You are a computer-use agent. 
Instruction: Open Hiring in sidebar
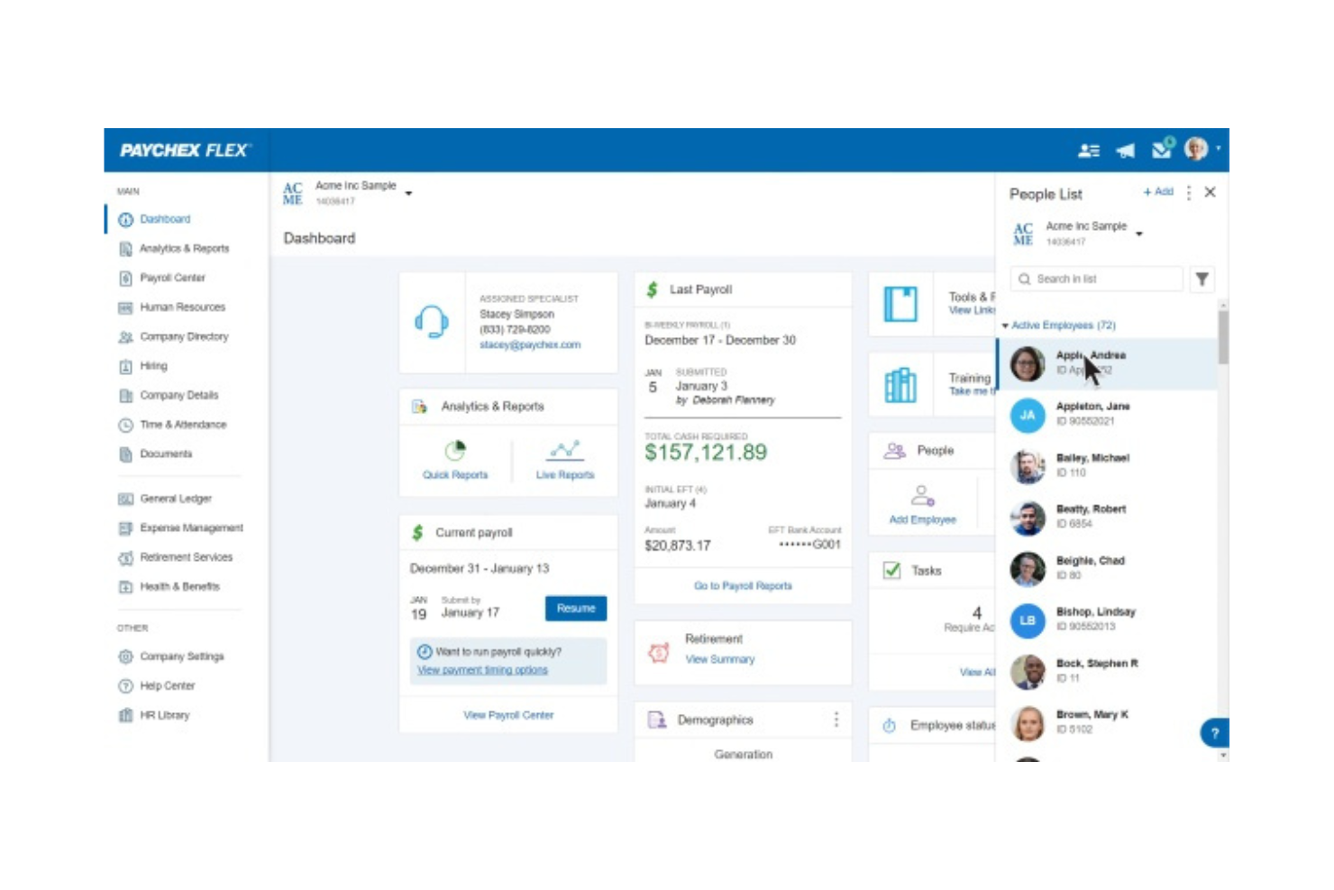(153, 366)
